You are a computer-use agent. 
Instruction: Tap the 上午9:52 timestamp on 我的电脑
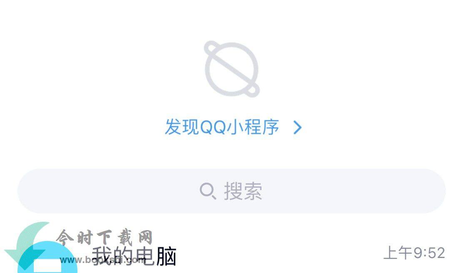[x=414, y=253]
